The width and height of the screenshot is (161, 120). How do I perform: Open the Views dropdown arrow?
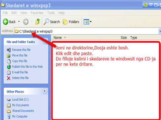(x=91, y=22)
